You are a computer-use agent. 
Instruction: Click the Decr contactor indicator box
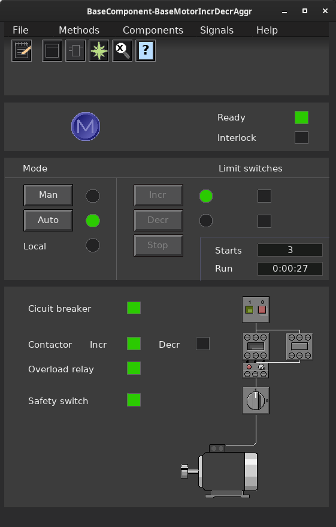click(x=203, y=344)
